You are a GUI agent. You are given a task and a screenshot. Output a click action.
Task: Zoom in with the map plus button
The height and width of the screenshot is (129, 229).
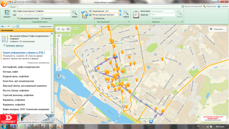pos(59,36)
